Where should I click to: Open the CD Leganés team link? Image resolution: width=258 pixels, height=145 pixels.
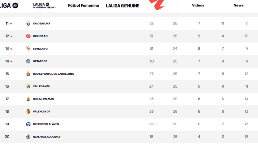(41, 86)
